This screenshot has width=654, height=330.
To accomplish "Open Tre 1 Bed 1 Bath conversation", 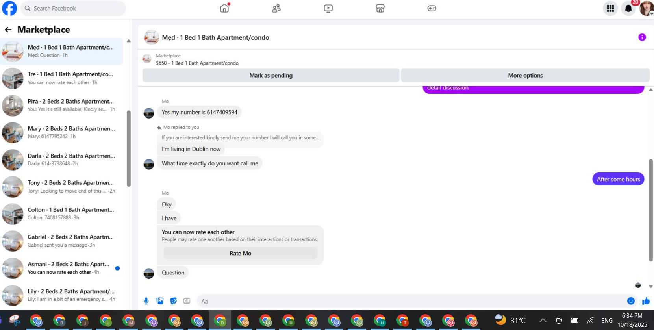I will click(61, 78).
